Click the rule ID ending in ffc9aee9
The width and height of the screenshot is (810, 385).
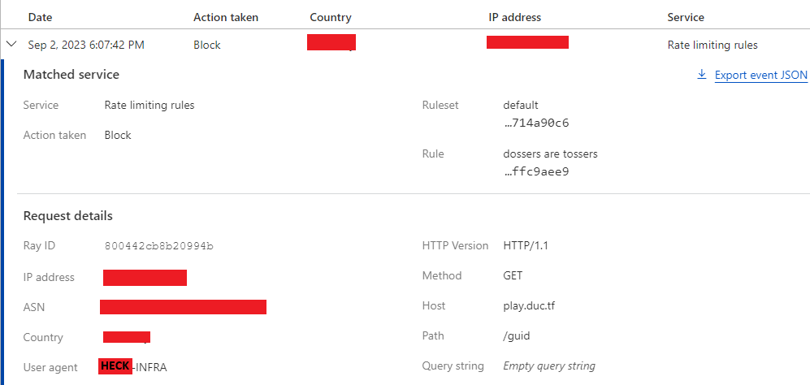point(536,171)
